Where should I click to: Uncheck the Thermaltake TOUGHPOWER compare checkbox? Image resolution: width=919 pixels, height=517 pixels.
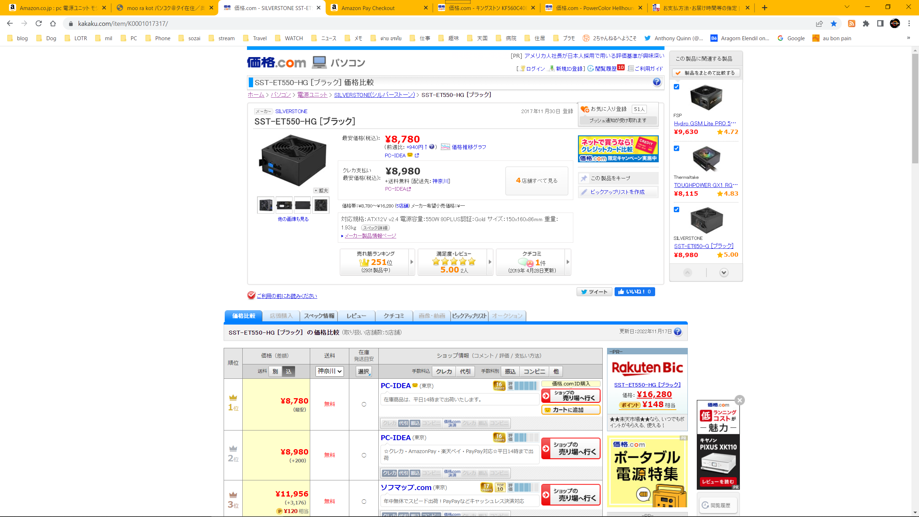click(x=677, y=148)
